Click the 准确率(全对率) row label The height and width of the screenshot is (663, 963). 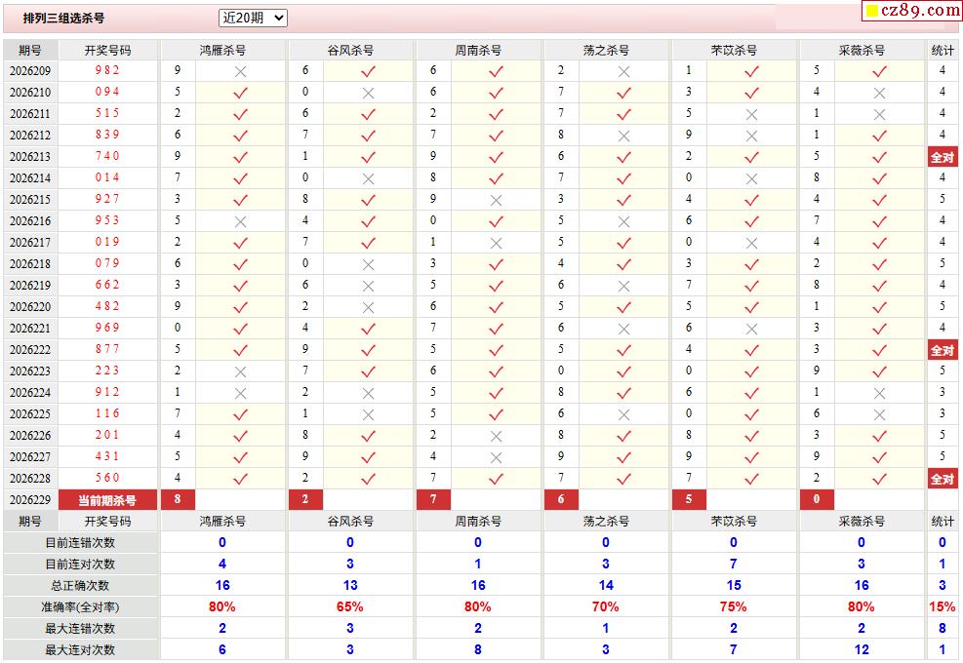tap(80, 607)
